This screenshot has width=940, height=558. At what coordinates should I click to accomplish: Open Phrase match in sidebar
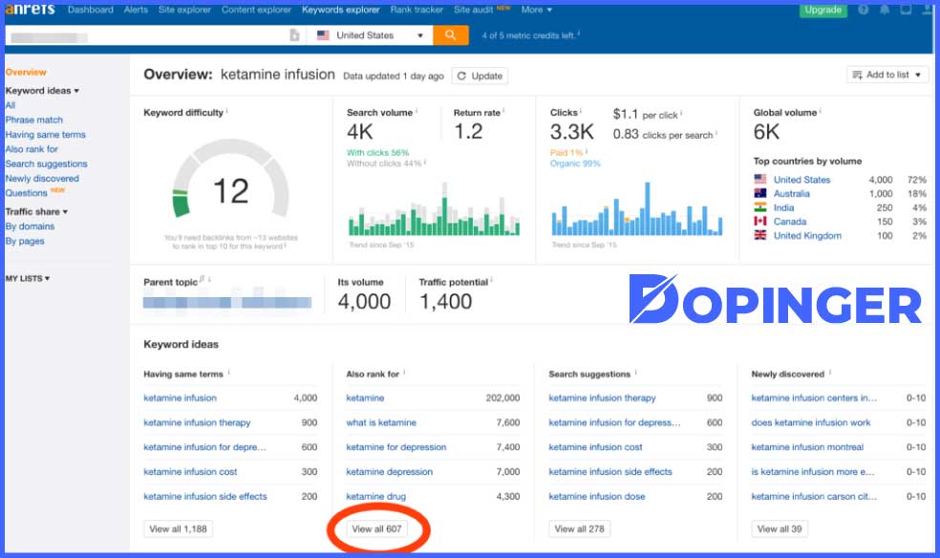[x=34, y=119]
